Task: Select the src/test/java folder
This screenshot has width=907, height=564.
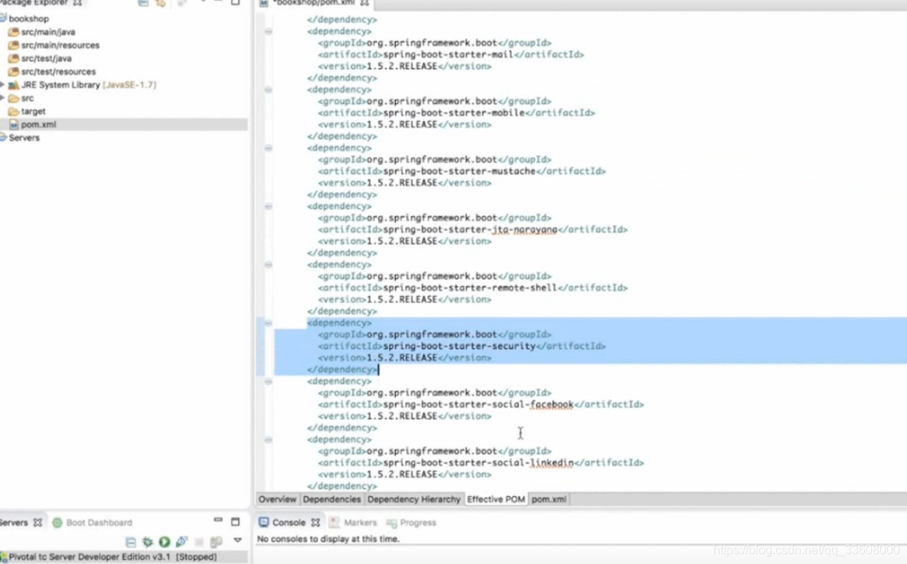Action: pyautogui.click(x=46, y=58)
